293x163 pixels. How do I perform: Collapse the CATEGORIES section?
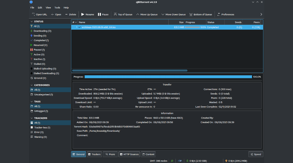pyautogui.click(x=32, y=85)
